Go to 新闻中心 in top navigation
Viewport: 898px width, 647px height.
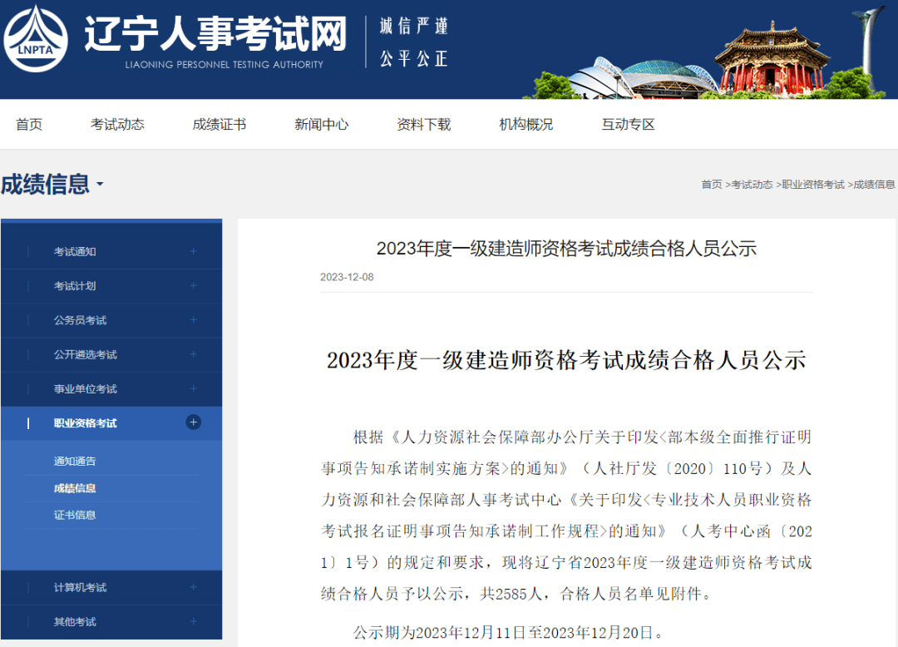321,124
